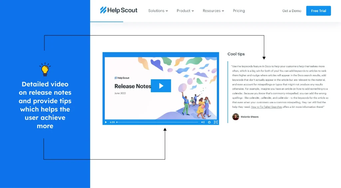Click Melanie Shears avatar photo
This screenshot has width=341, height=188.
point(235,117)
